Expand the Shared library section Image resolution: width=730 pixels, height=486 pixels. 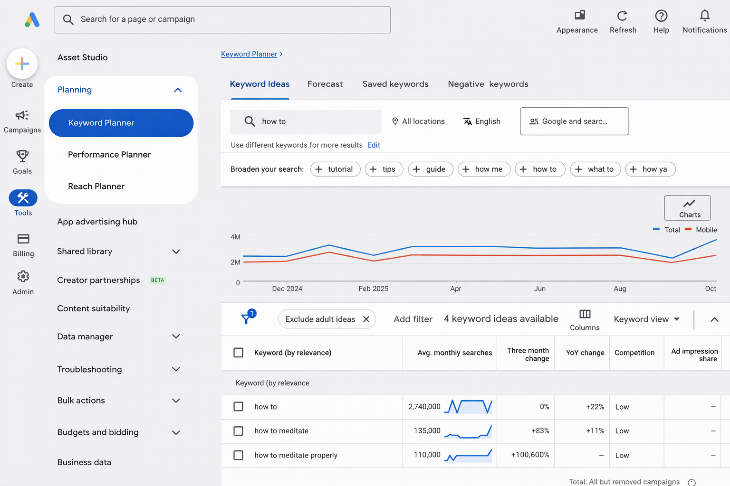(x=176, y=252)
